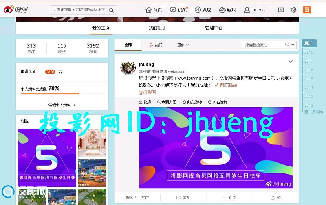Open the 网页链接 link in the post
This screenshot has width=326, height=205.
pyautogui.click(x=226, y=85)
